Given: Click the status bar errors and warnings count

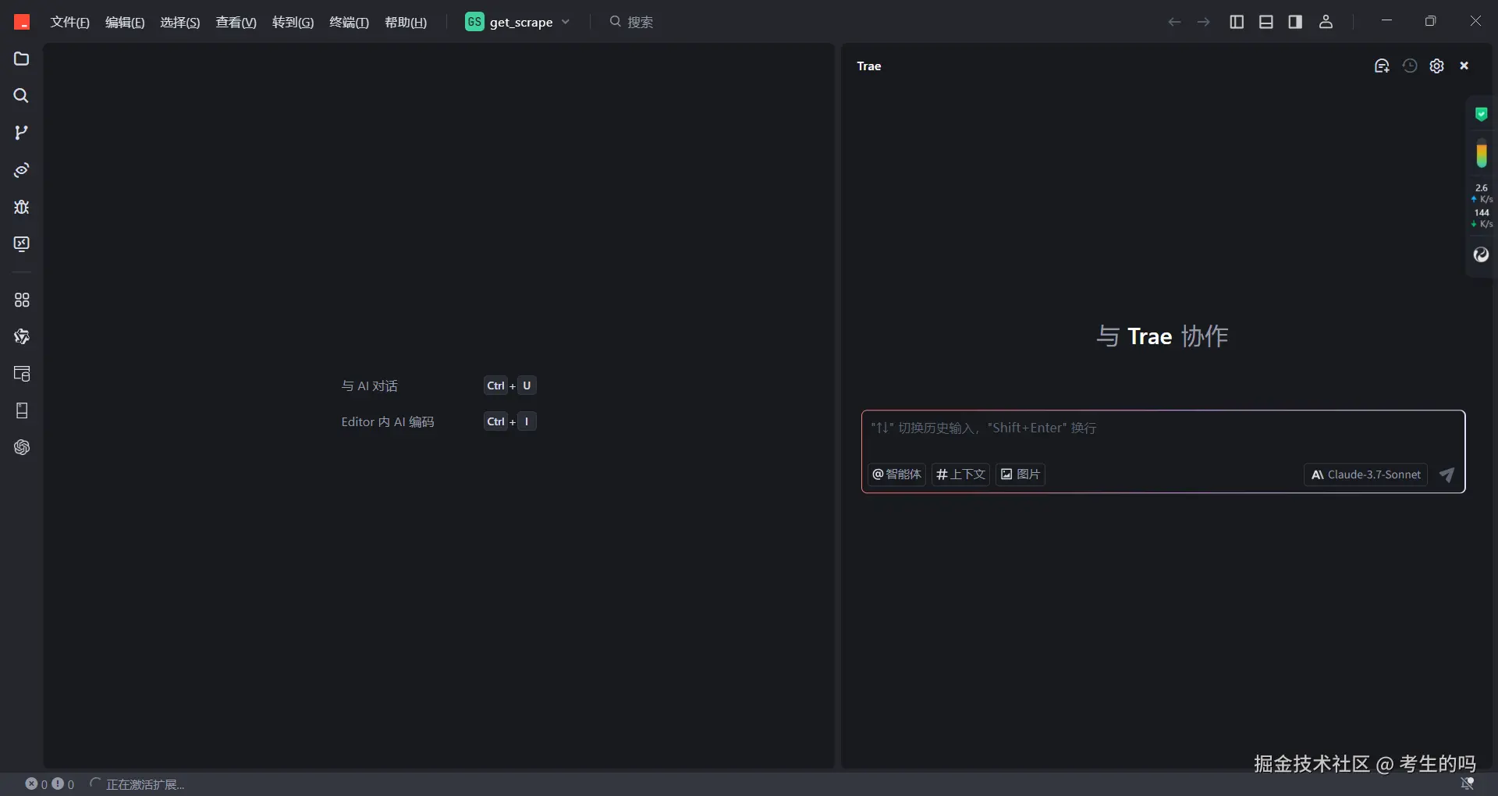Looking at the screenshot, I should click(x=49, y=784).
